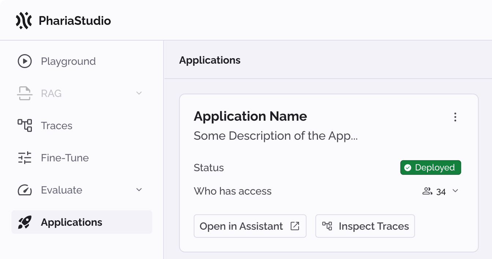Select the Evaluate gauge icon
The image size is (492, 259).
click(x=25, y=190)
